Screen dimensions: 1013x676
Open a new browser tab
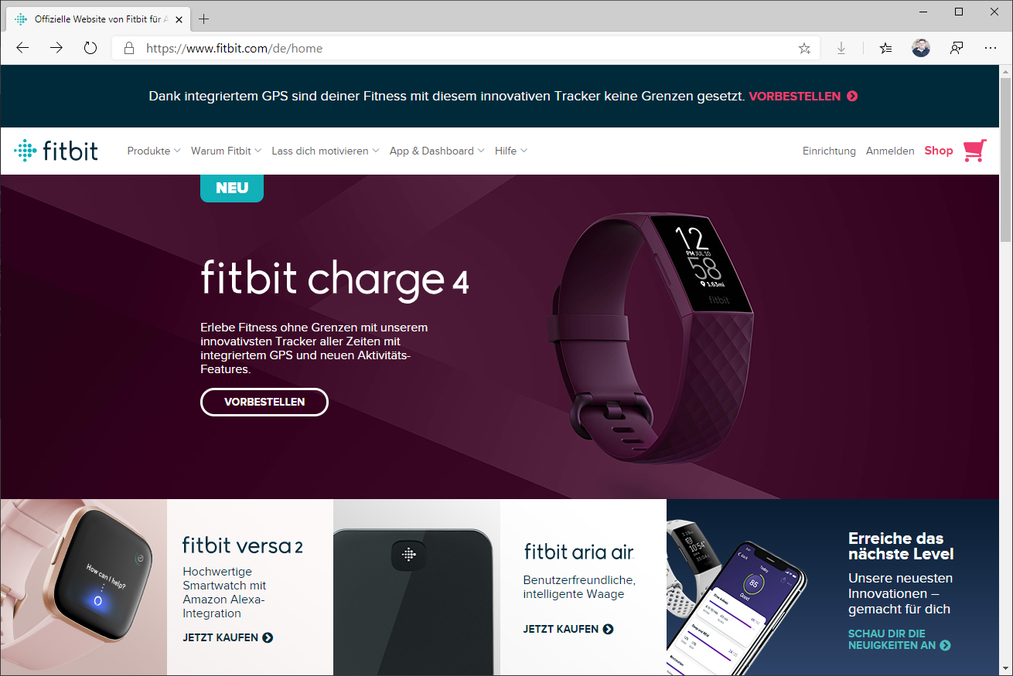(x=204, y=19)
